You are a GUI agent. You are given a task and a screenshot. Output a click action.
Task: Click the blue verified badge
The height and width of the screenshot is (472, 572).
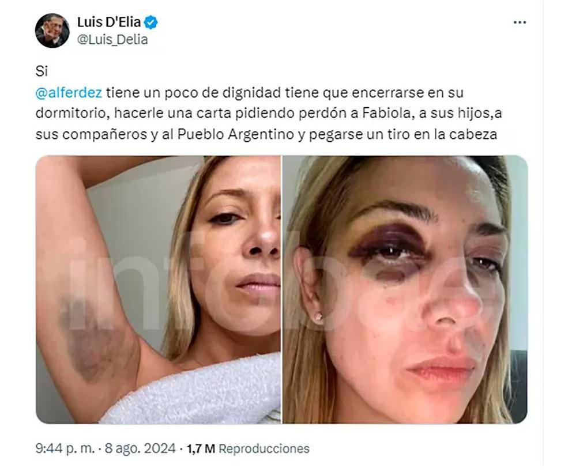150,22
